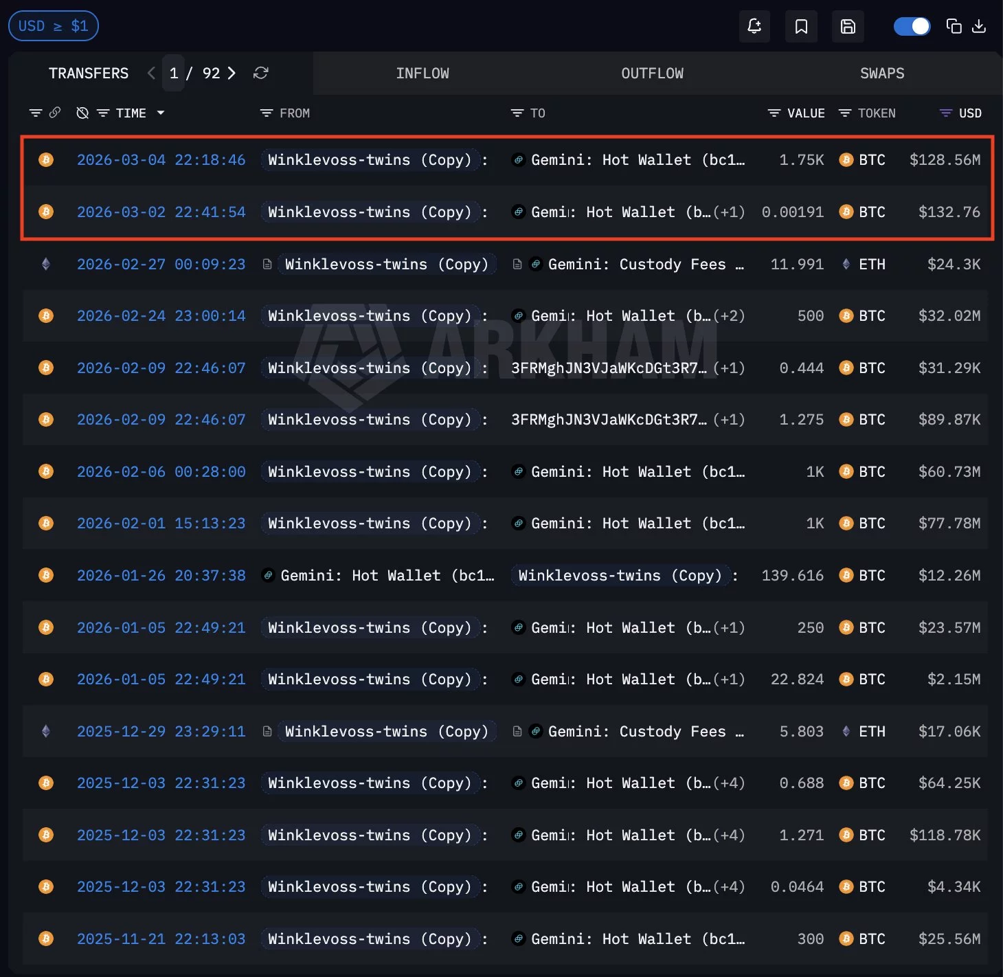Flip the blue toggle switch top right

(912, 25)
